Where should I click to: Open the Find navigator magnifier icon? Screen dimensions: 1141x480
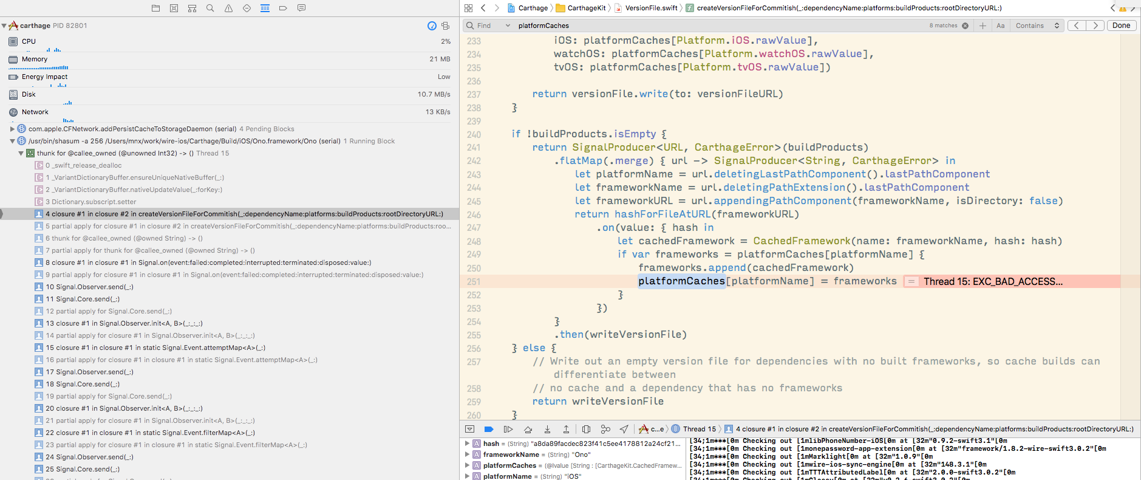210,8
